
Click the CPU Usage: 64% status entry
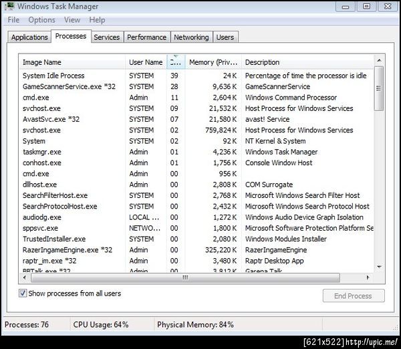(x=101, y=324)
